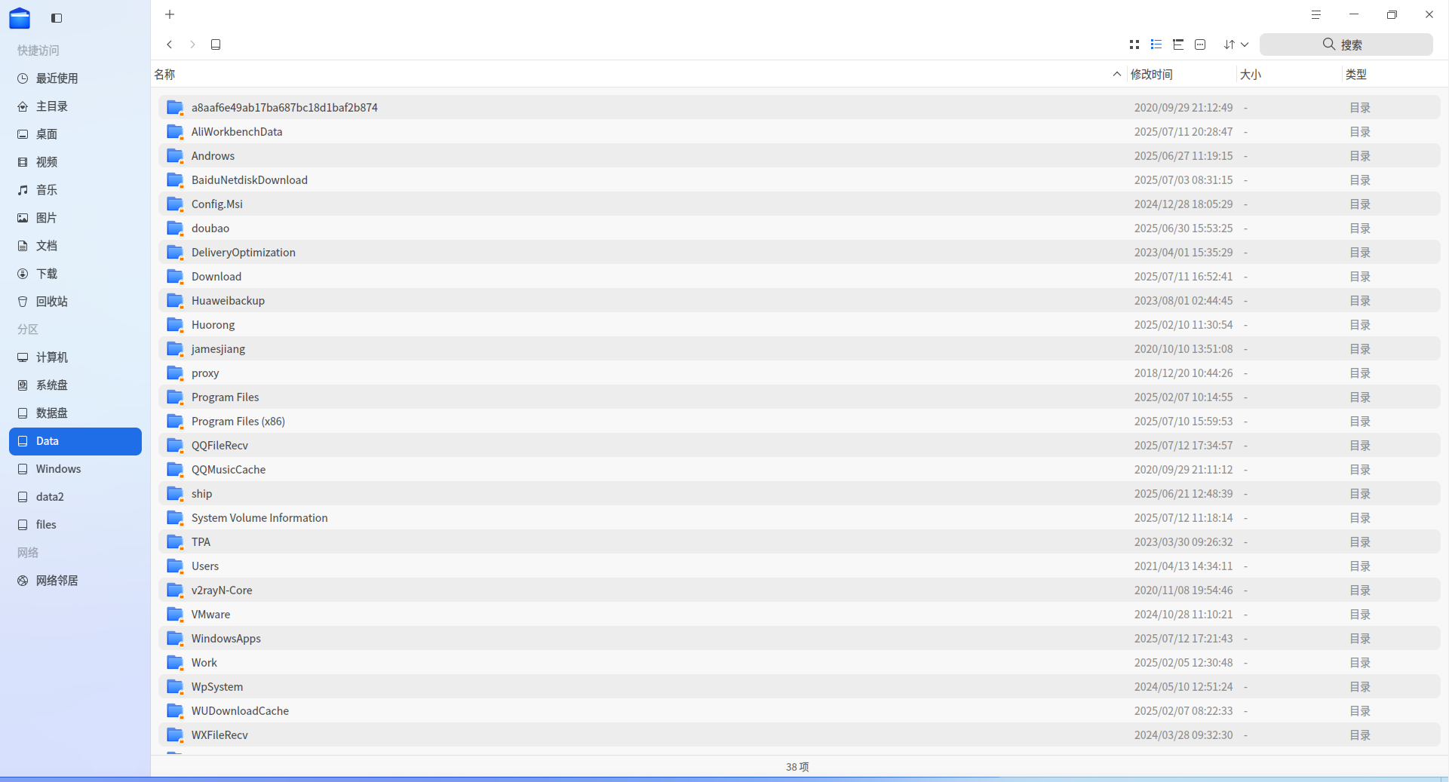Go back to previous folder

(x=170, y=44)
